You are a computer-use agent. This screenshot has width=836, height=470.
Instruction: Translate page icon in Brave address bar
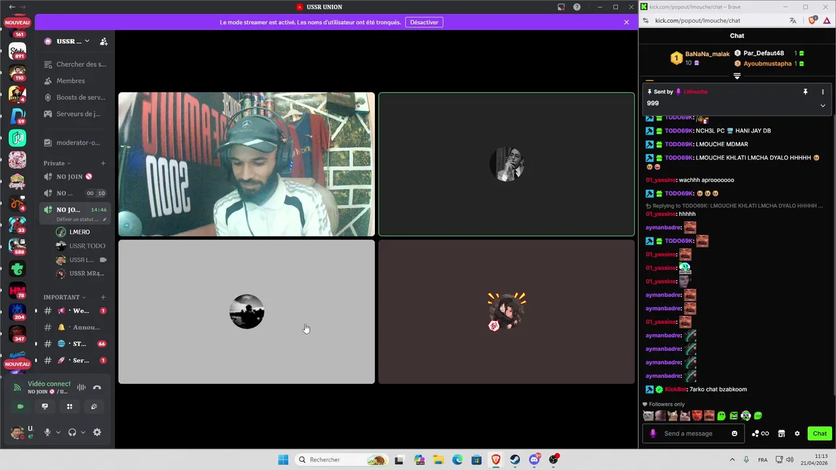tap(793, 20)
